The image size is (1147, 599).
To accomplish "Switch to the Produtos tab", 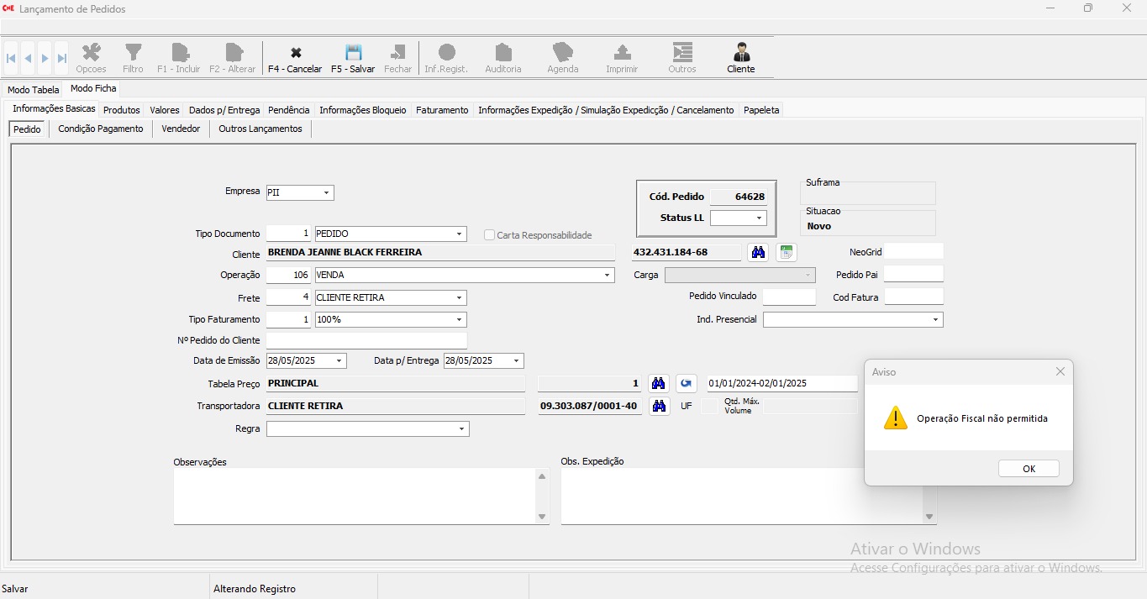I will (x=121, y=110).
